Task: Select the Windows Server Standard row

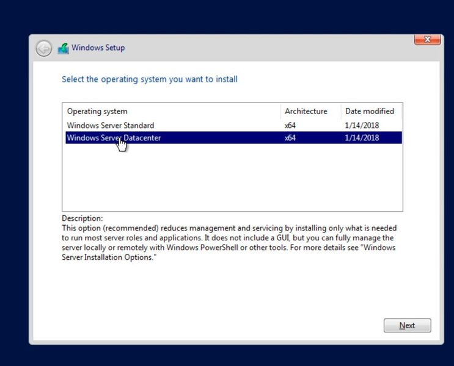Action: 233,125
